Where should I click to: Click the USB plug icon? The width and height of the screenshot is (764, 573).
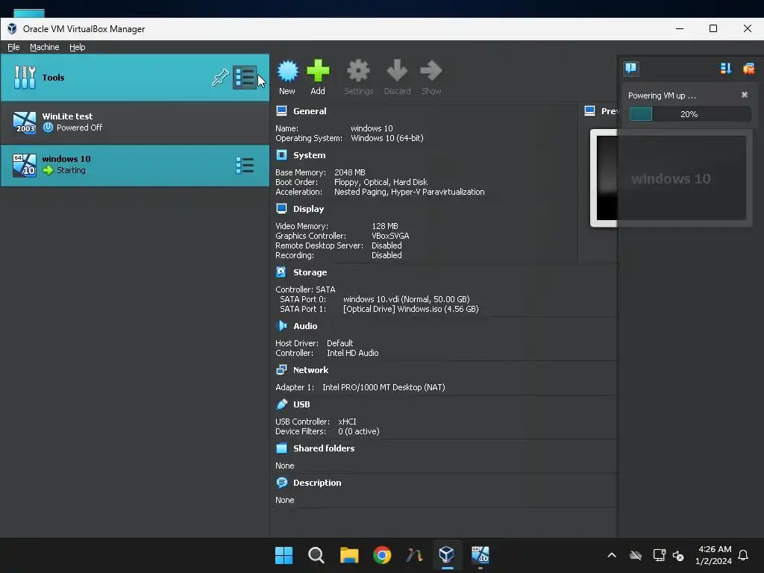tap(281, 404)
